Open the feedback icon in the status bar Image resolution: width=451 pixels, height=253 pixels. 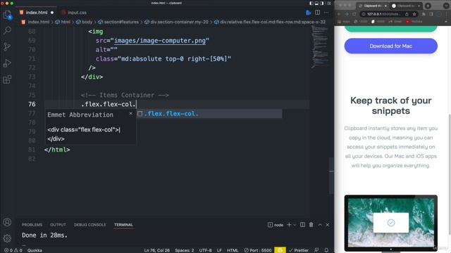pyautogui.click(x=316, y=250)
